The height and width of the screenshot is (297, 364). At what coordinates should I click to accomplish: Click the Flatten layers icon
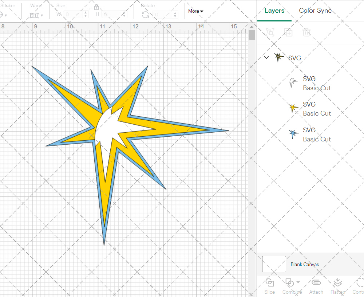[337, 283]
